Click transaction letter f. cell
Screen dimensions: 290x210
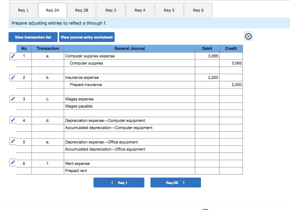(48, 163)
